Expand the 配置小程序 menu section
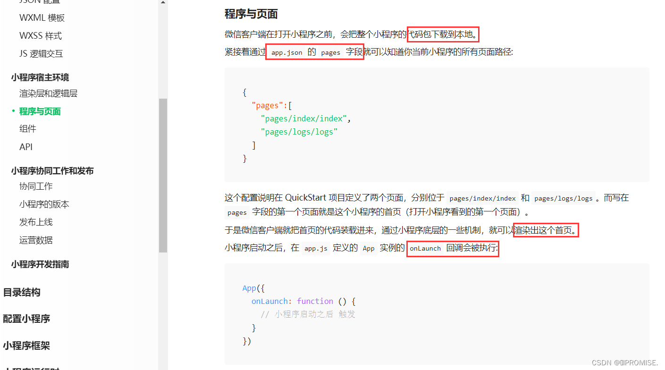 point(26,319)
